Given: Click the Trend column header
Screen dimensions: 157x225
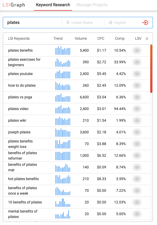Looking at the screenshot, I should click(x=58, y=38).
